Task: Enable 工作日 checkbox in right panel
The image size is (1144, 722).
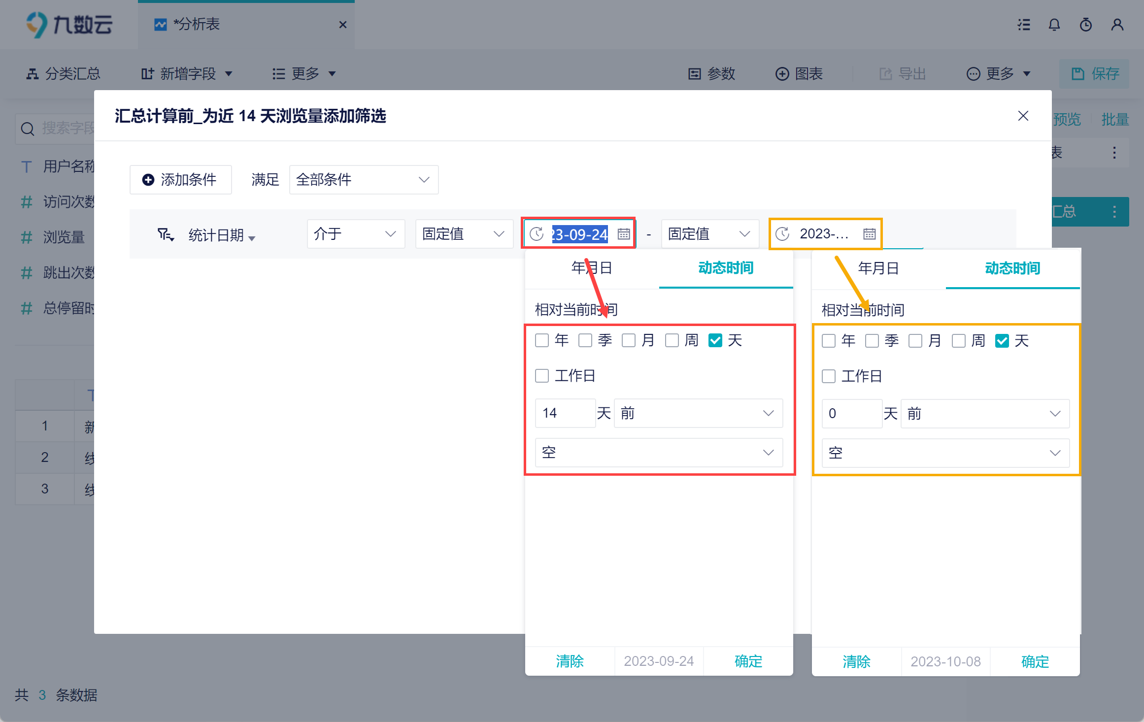Action: pos(829,376)
